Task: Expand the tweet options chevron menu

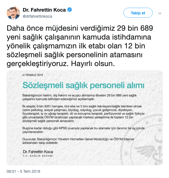Action: coord(160,13)
